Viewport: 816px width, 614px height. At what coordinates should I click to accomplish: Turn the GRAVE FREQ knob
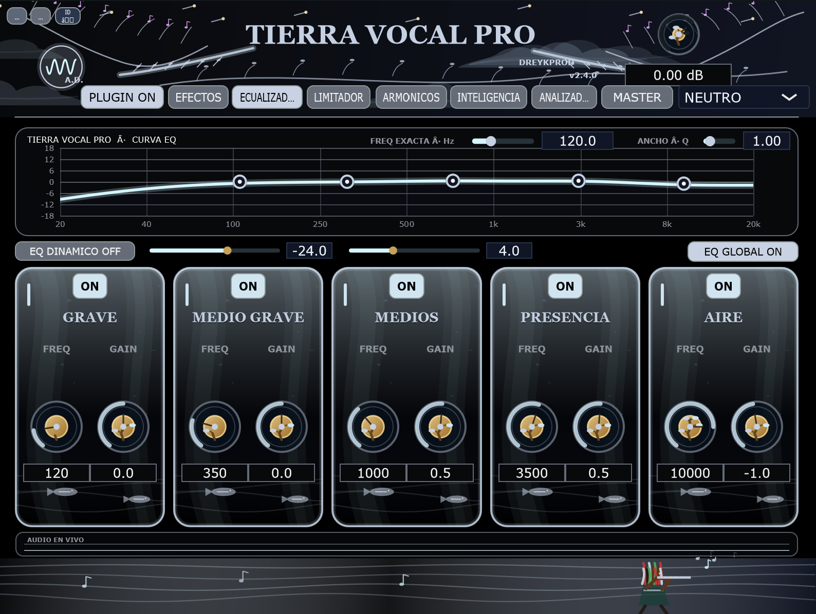57,427
